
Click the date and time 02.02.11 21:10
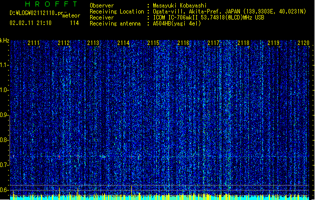coord(31,23)
